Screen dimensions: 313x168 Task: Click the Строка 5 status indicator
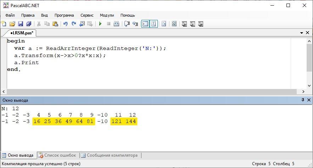click(261, 164)
